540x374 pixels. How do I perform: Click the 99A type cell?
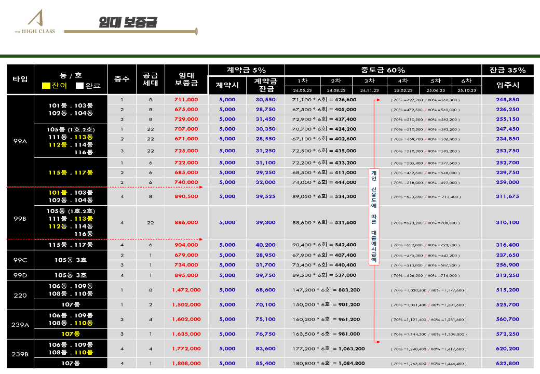[x=20, y=141]
